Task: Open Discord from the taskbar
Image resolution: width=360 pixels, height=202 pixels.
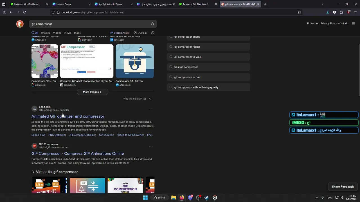Action: pos(190,198)
